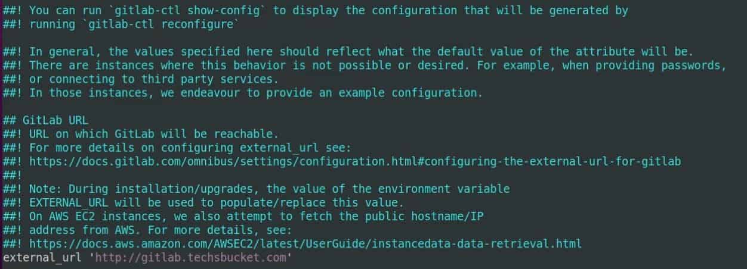Screen dimensions: 747x269
Task: Place cursor in the external_url value string
Action: tap(193, 258)
